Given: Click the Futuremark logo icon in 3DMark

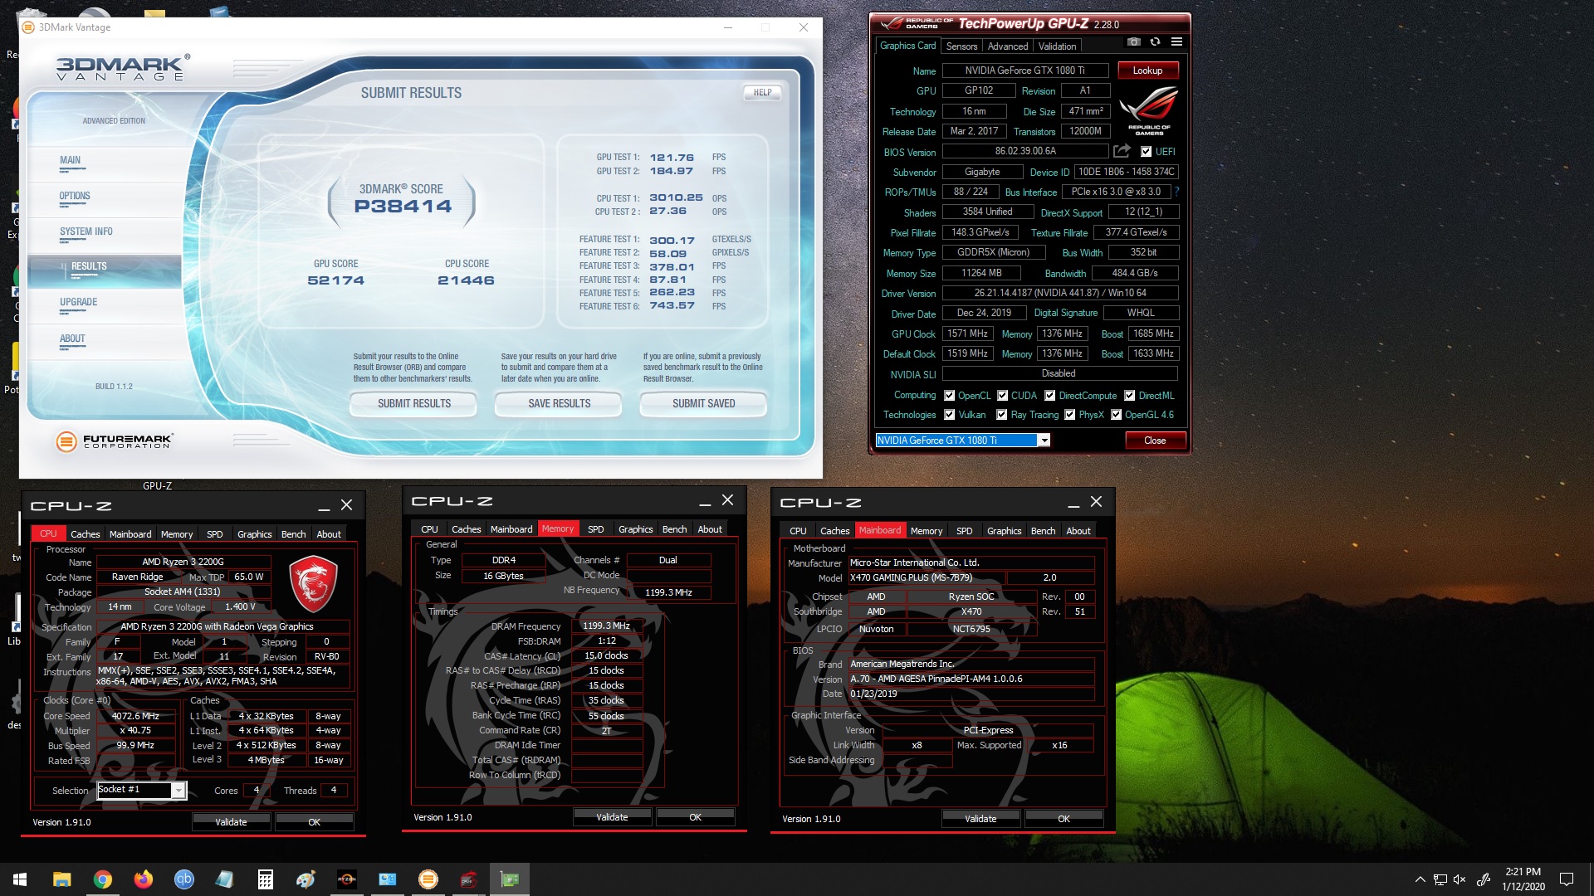Looking at the screenshot, I should click(x=66, y=441).
